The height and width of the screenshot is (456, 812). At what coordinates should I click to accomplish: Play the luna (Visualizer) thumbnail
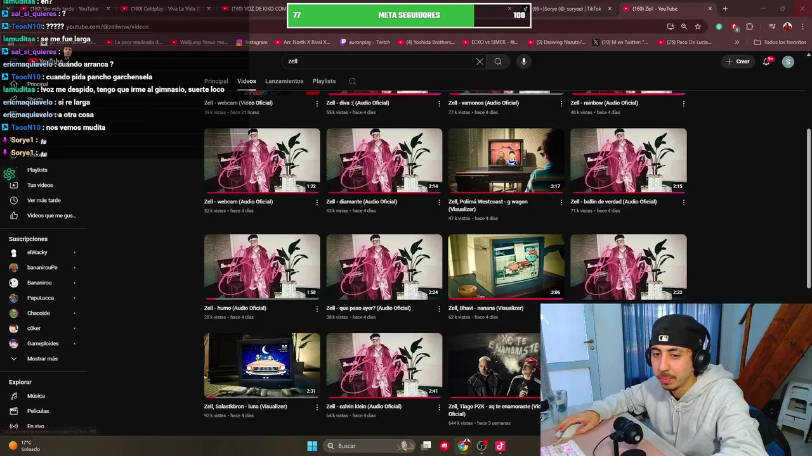click(262, 365)
